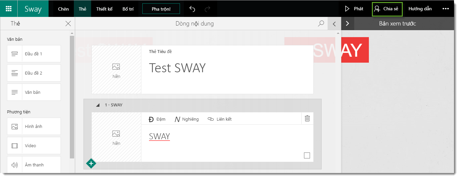Close the Thẻ panel with X

click(x=68, y=24)
